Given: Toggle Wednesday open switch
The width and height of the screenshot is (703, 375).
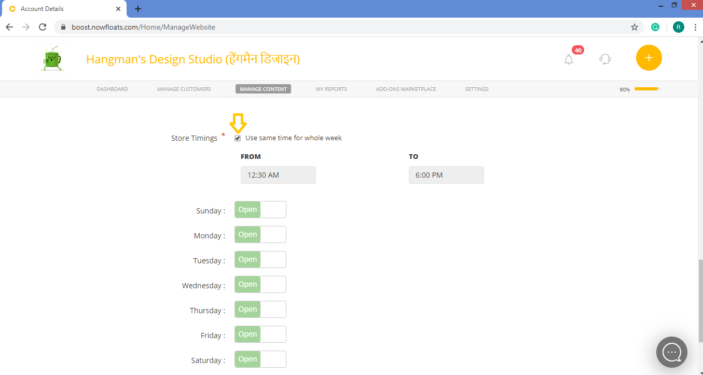Looking at the screenshot, I should coord(260,285).
